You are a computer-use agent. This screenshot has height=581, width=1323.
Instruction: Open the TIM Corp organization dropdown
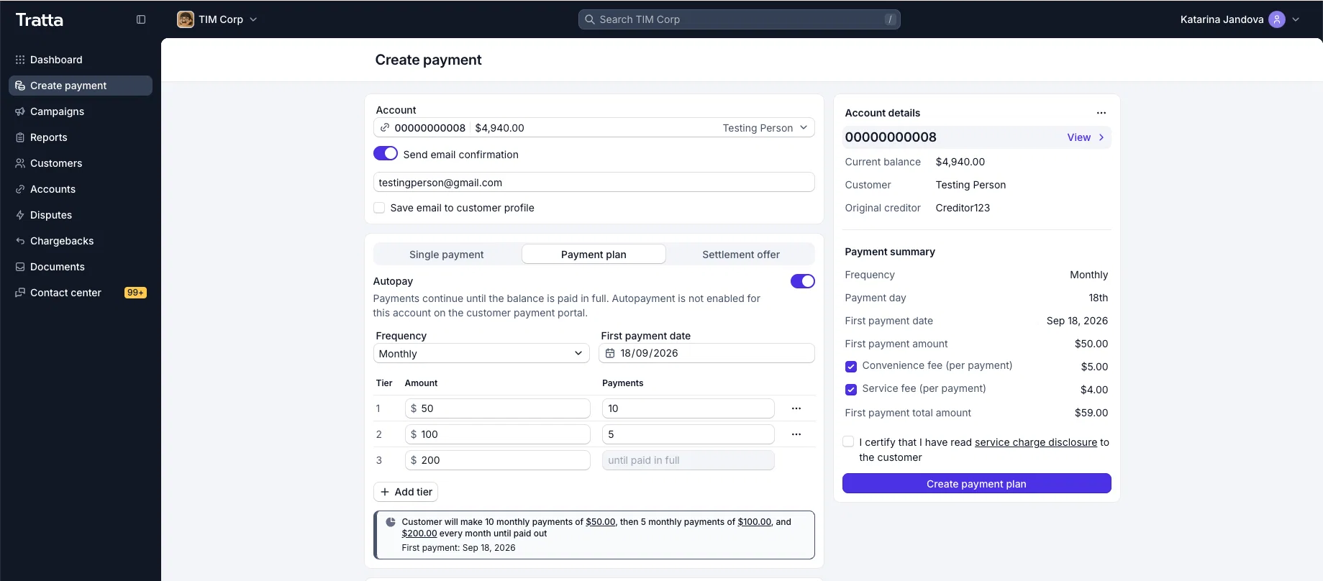217,19
